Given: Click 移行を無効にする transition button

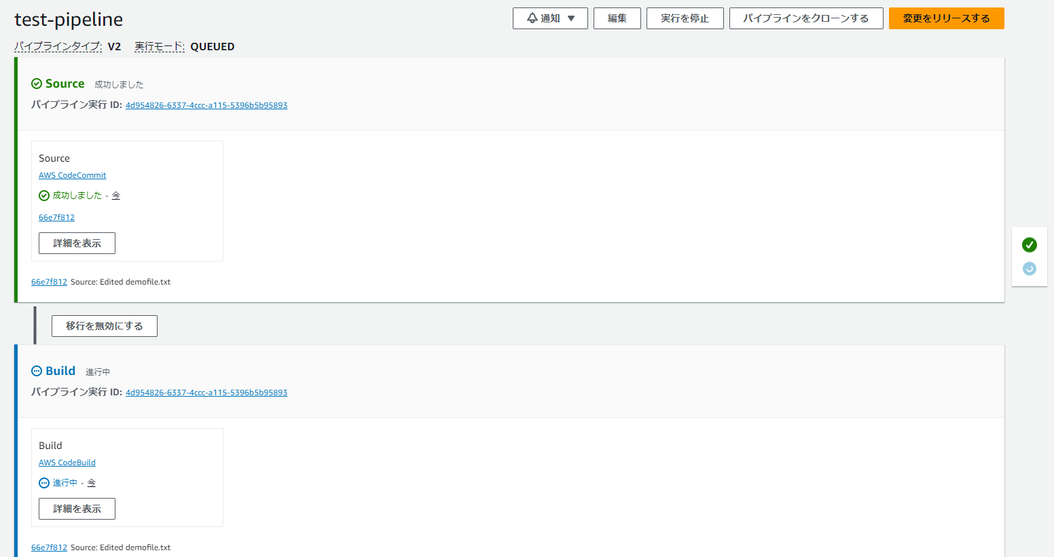Looking at the screenshot, I should click(x=105, y=326).
